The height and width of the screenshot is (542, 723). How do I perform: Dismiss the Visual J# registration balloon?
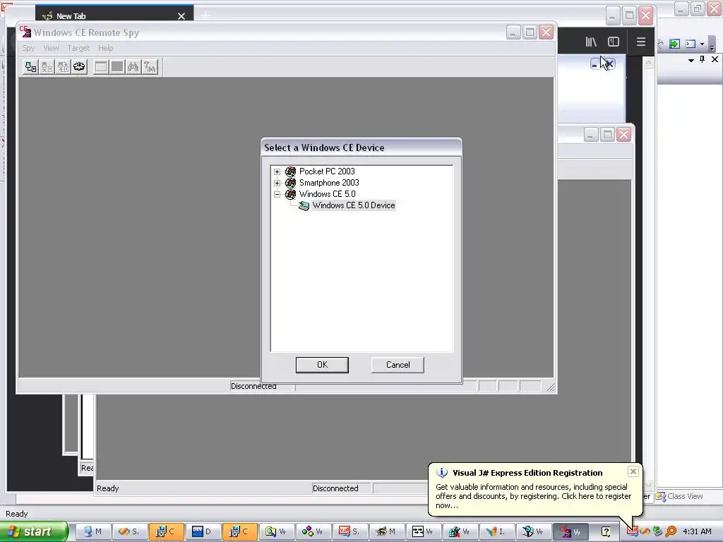(633, 471)
